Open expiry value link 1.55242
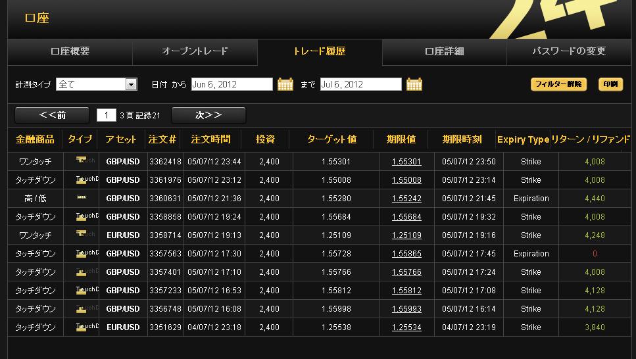The image size is (636, 359). [x=406, y=199]
